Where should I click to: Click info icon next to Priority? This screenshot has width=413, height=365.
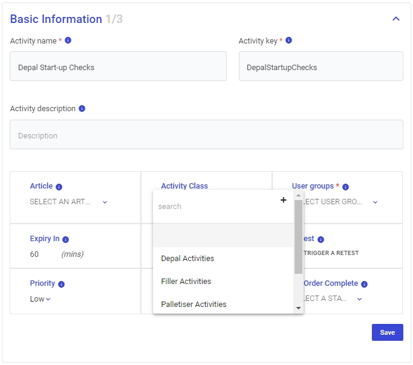point(61,284)
